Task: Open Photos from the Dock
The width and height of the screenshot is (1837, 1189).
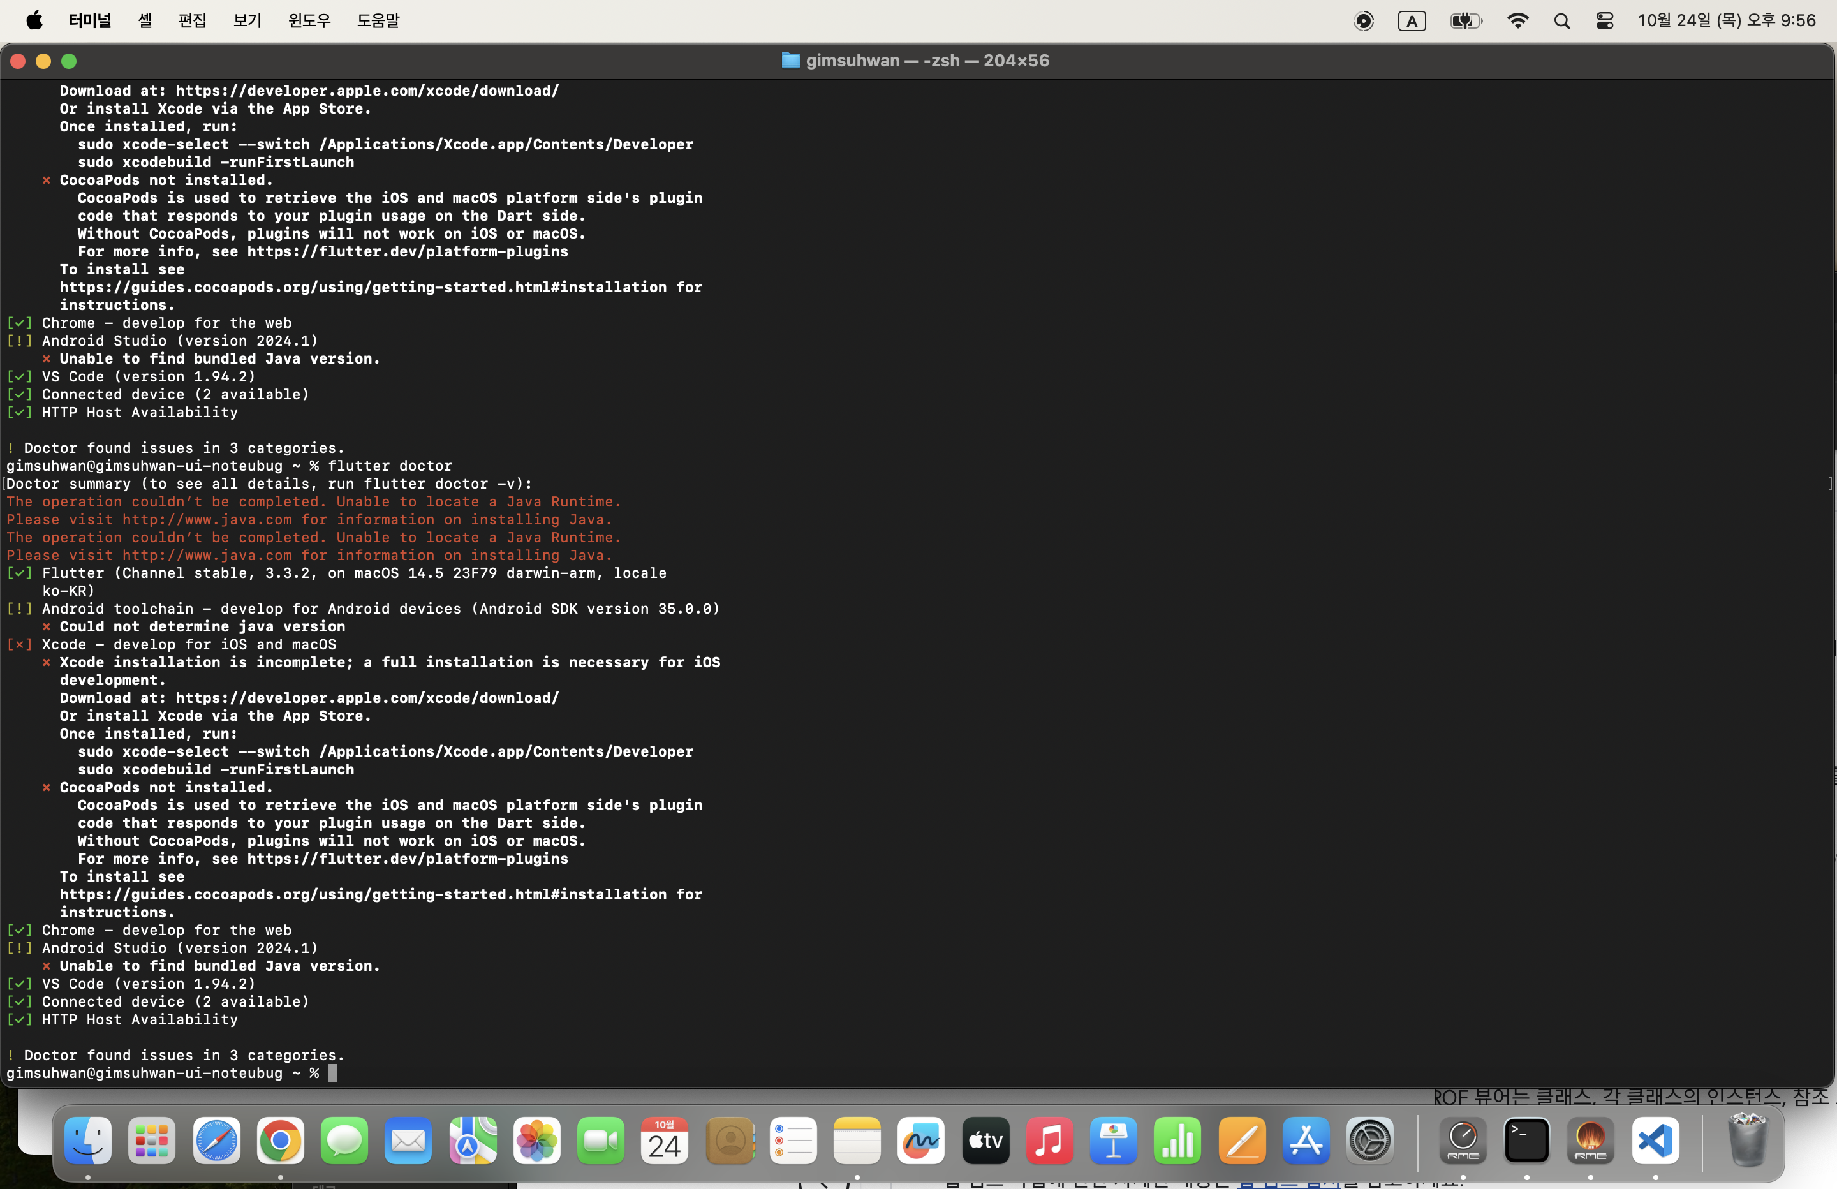Action: coord(536,1141)
